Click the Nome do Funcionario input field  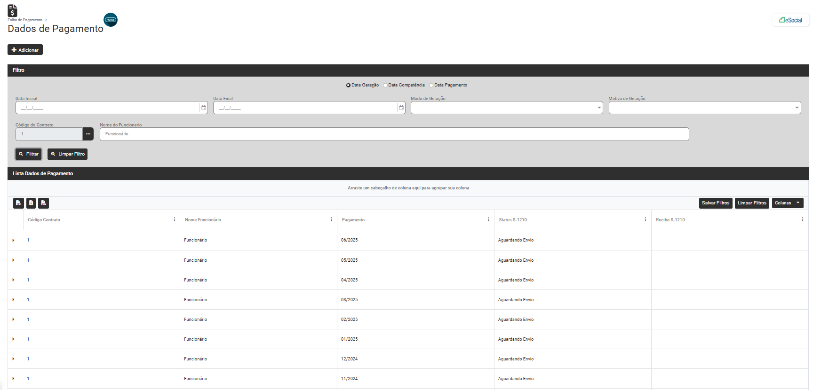(x=394, y=134)
